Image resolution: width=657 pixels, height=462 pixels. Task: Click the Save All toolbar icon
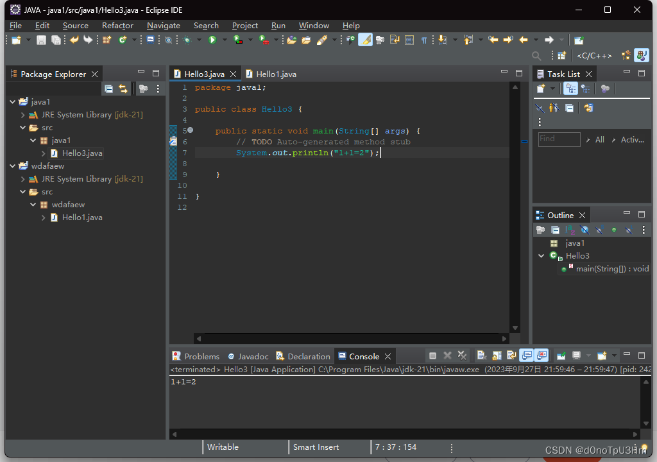pos(56,39)
